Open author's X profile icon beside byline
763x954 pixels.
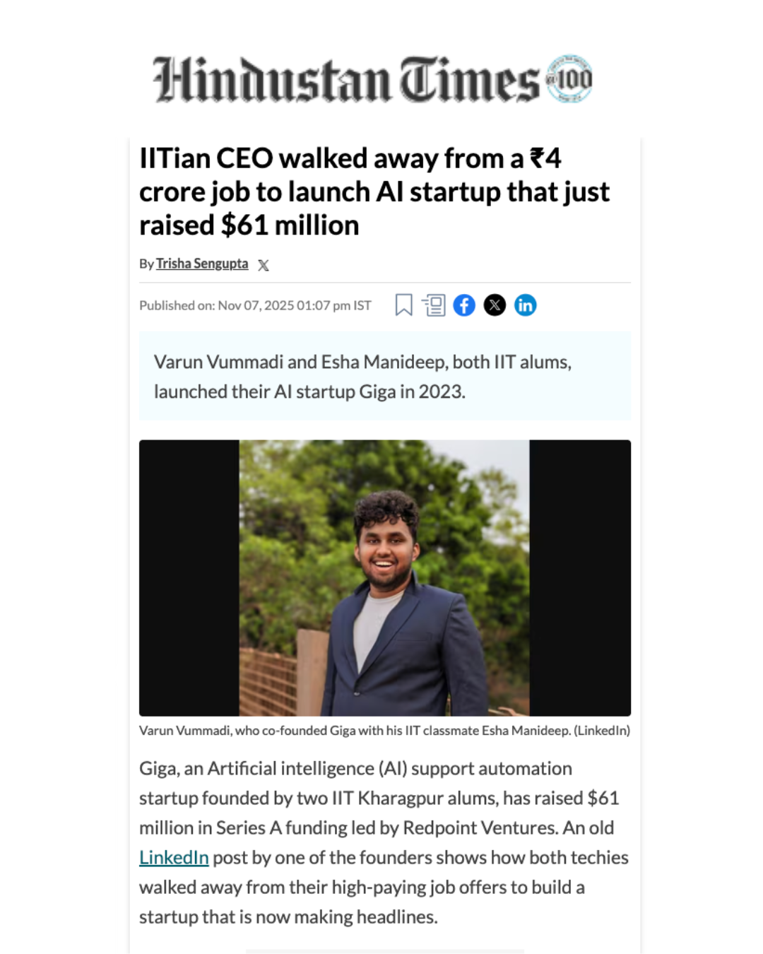click(x=264, y=265)
